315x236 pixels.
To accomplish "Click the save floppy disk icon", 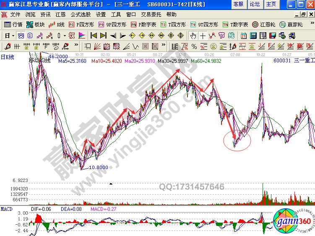I will [x=273, y=36].
